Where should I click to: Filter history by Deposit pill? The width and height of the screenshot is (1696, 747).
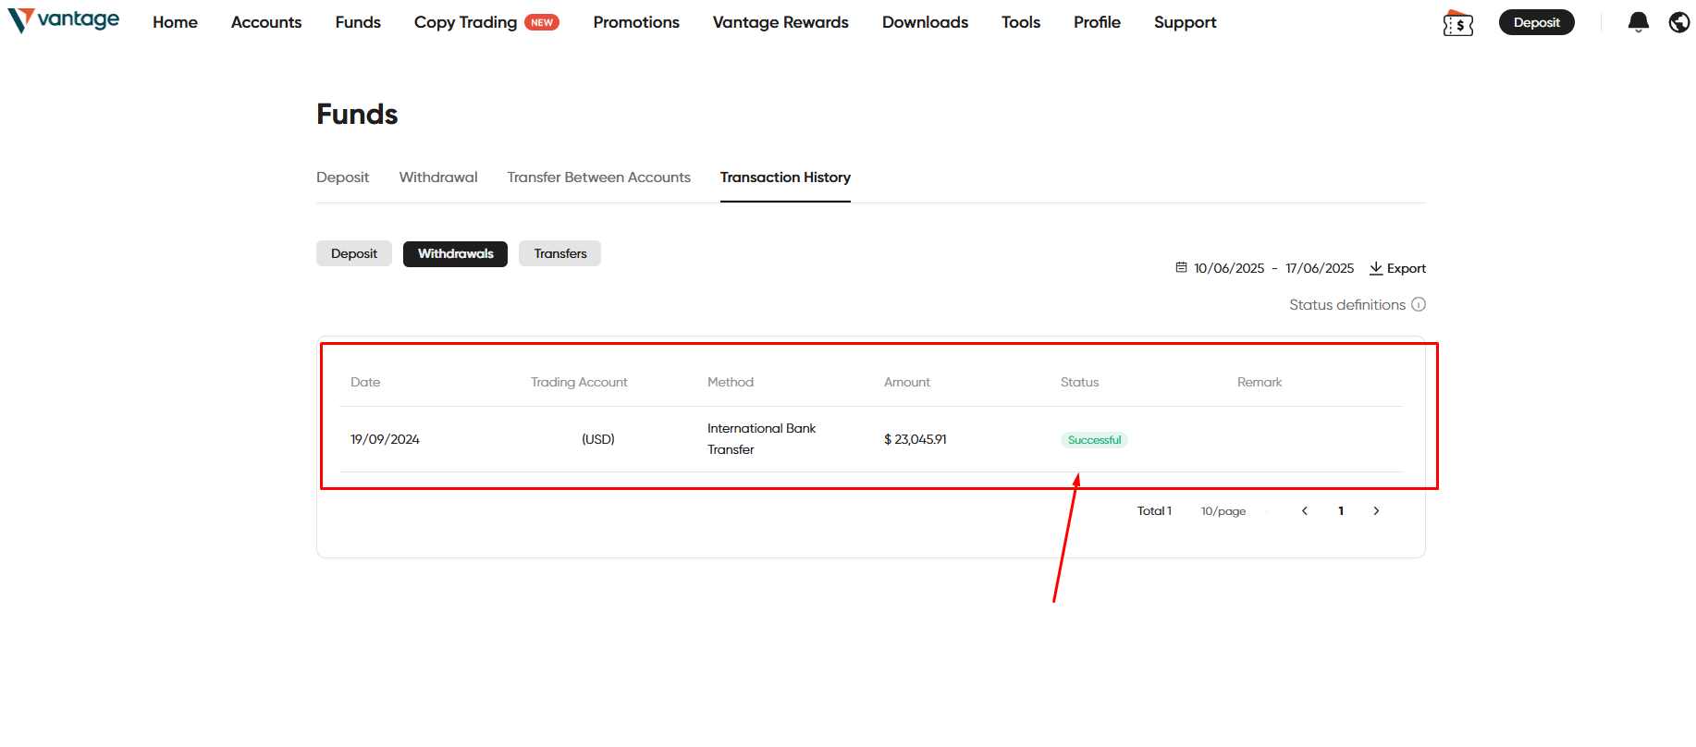(354, 253)
